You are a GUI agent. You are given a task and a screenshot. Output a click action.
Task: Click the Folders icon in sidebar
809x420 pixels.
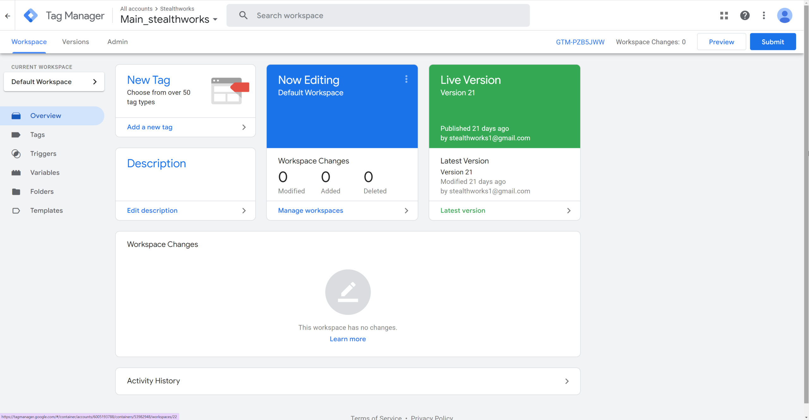[x=16, y=191]
